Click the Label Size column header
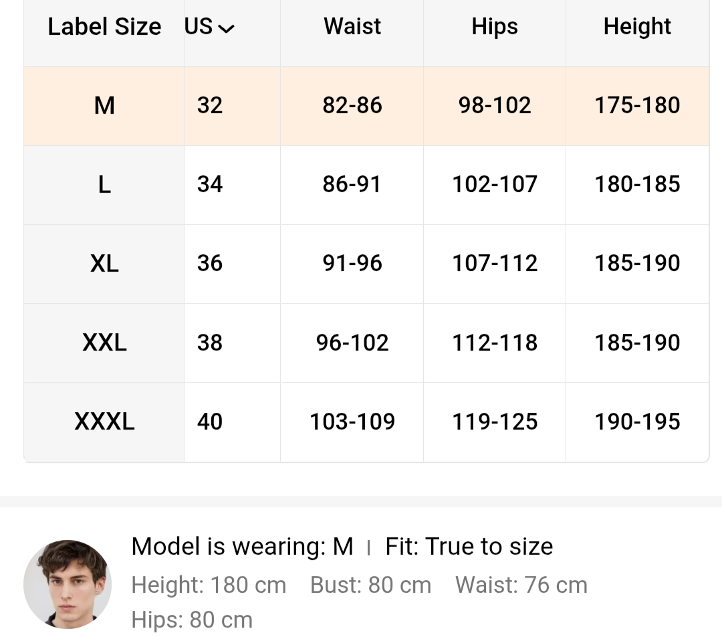The image size is (722, 643). coord(104,27)
